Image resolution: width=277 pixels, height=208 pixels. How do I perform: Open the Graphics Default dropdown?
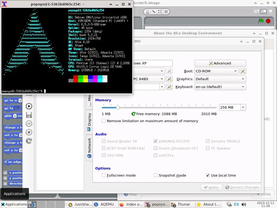click(x=220, y=79)
